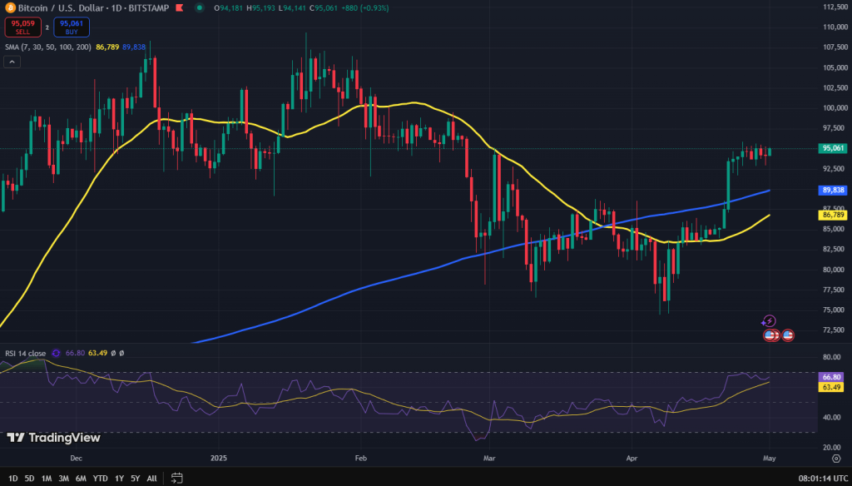Click the purple lightning bolt event marker
Viewport: 852px width, 486px height.
click(769, 321)
